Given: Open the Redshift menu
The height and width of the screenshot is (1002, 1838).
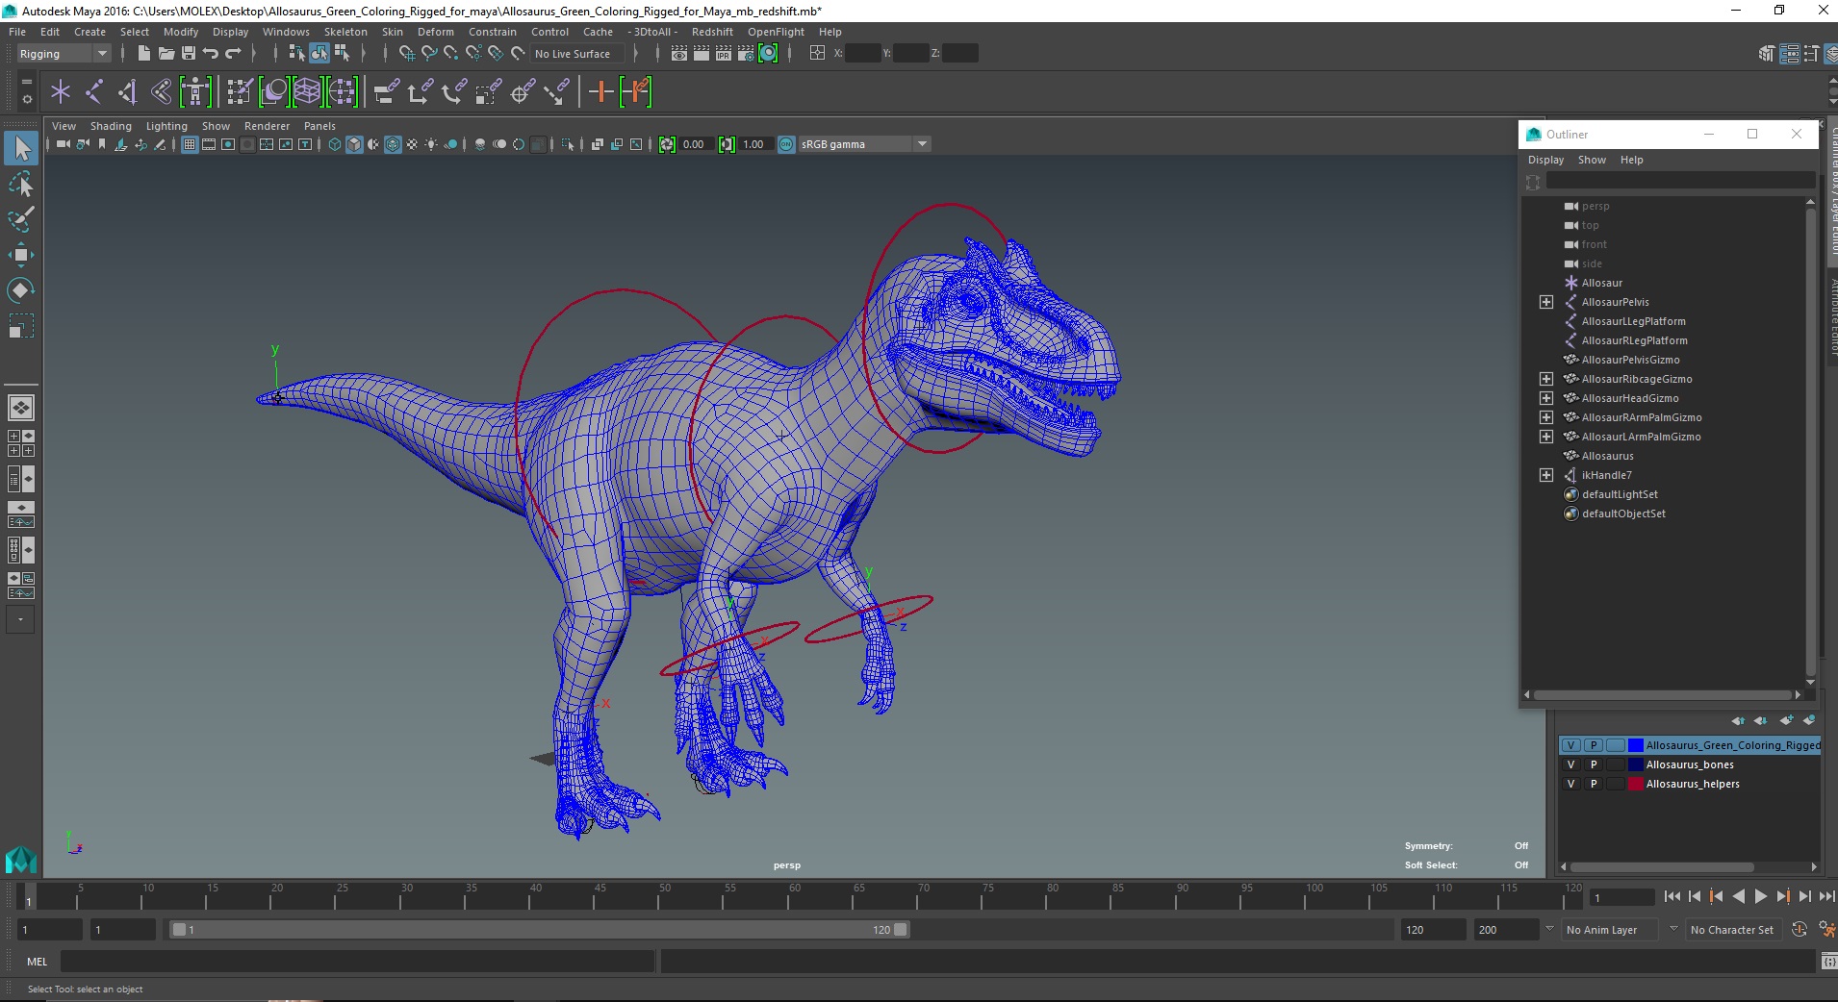Looking at the screenshot, I should tap(712, 32).
